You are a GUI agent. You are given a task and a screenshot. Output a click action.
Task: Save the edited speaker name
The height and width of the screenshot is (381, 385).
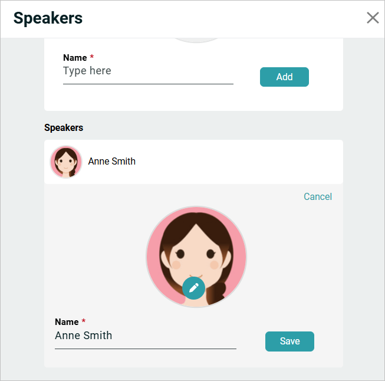(x=289, y=341)
